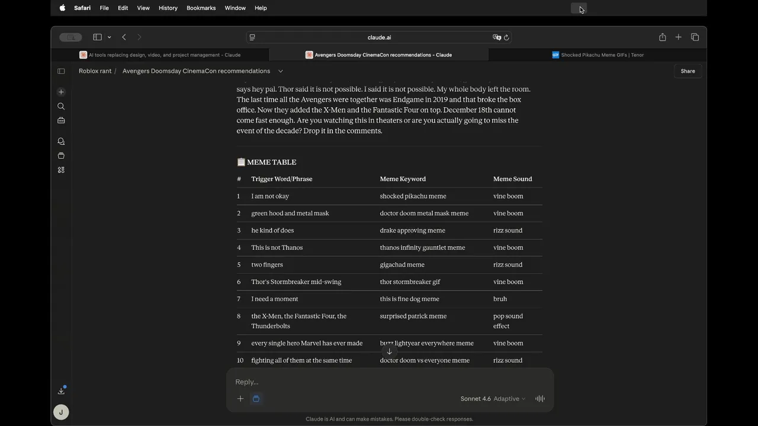
Task: Open the grid shapes icon in sidebar
Action: pyautogui.click(x=61, y=170)
